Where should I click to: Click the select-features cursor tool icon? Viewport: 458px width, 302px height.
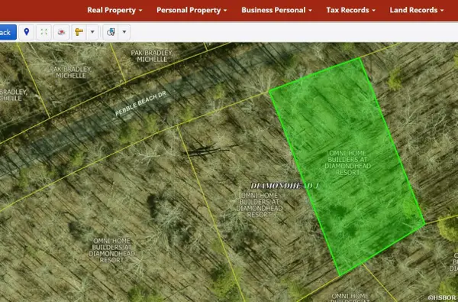point(111,32)
